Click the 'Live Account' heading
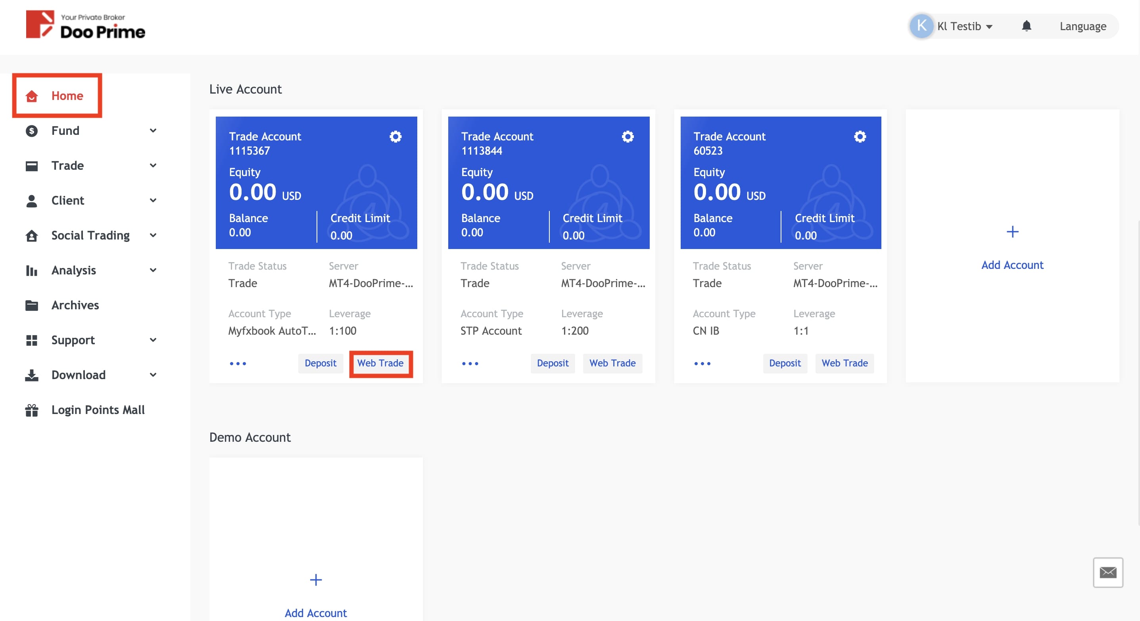The image size is (1140, 621). point(245,89)
